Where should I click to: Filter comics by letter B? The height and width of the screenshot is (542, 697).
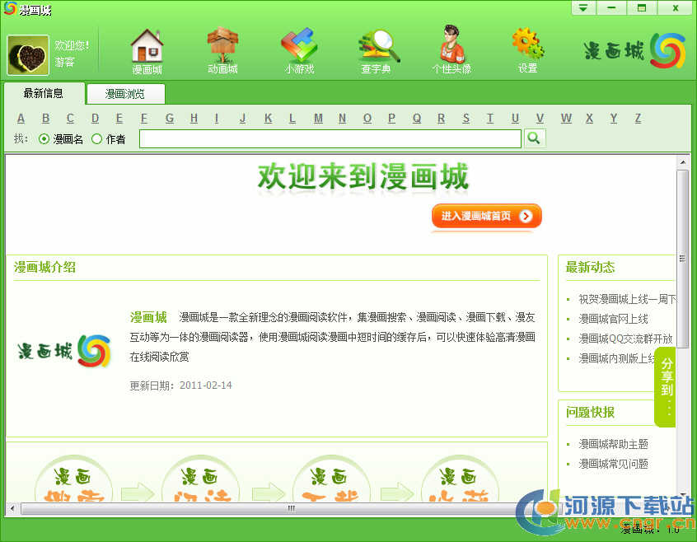point(46,118)
